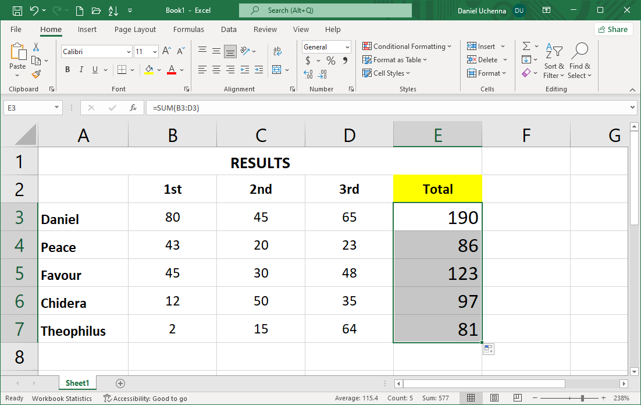641x405 pixels.
Task: Apply underline to the selection
Action: pos(94,69)
